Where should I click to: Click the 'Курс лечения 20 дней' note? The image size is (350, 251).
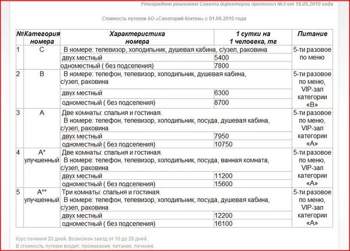pyautogui.click(x=82, y=239)
